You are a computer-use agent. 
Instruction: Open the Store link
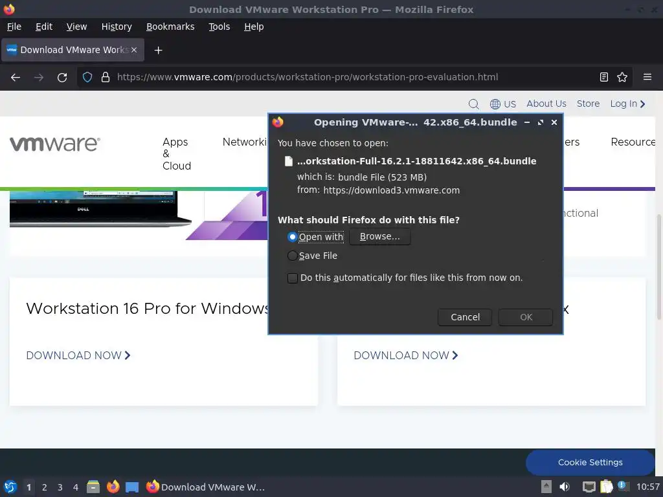(588, 104)
